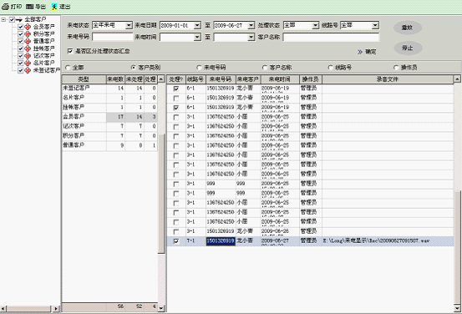Select the 全部 radio button

tap(68, 68)
